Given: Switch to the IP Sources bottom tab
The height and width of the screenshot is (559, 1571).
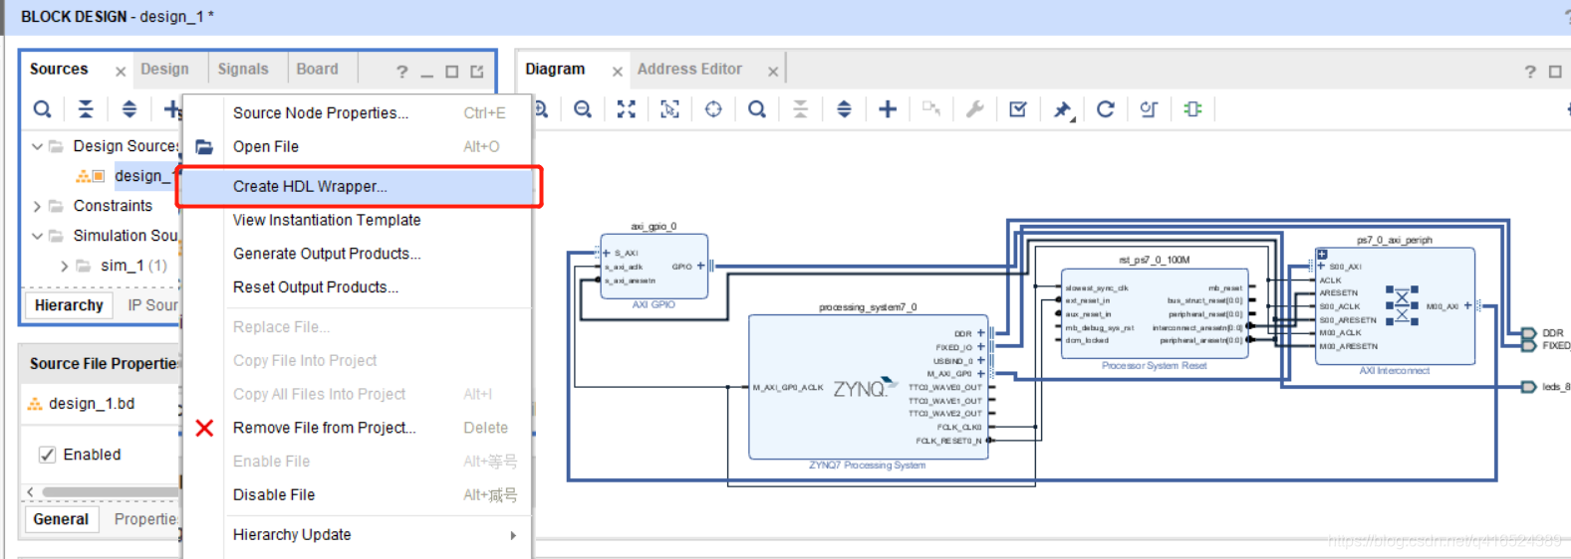Looking at the screenshot, I should point(152,305).
